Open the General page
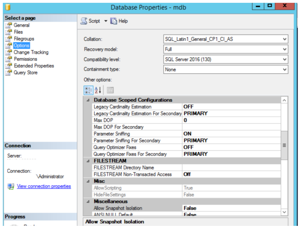Image resolution: width=301 pixels, height=229 pixels. 22,25
